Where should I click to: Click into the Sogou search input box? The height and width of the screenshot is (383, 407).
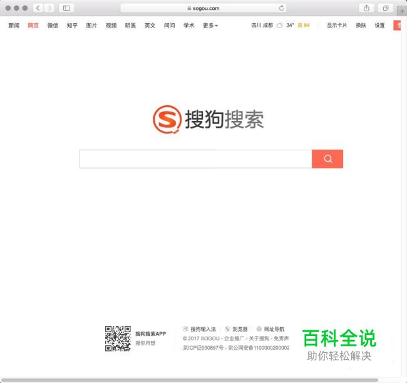(x=196, y=159)
